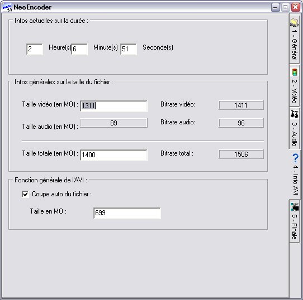Click the Taille totale (en MO) field
This screenshot has width=303, height=300.
pyautogui.click(x=113, y=155)
